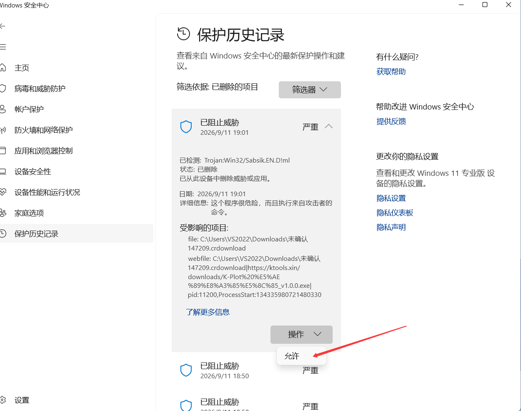Open the 操作 actions dropdown

302,334
